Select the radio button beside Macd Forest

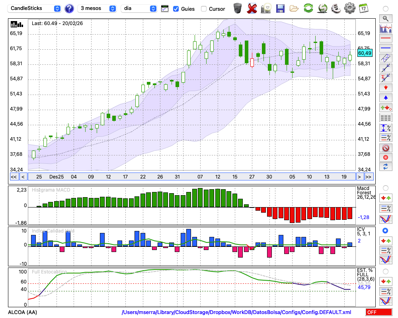(x=385, y=188)
